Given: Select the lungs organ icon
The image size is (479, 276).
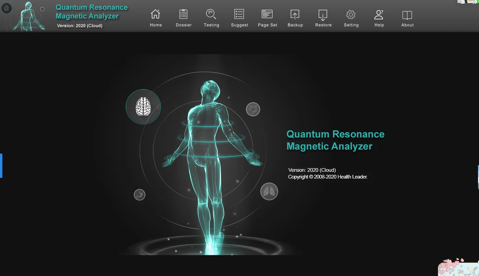Looking at the screenshot, I should pyautogui.click(x=269, y=191).
